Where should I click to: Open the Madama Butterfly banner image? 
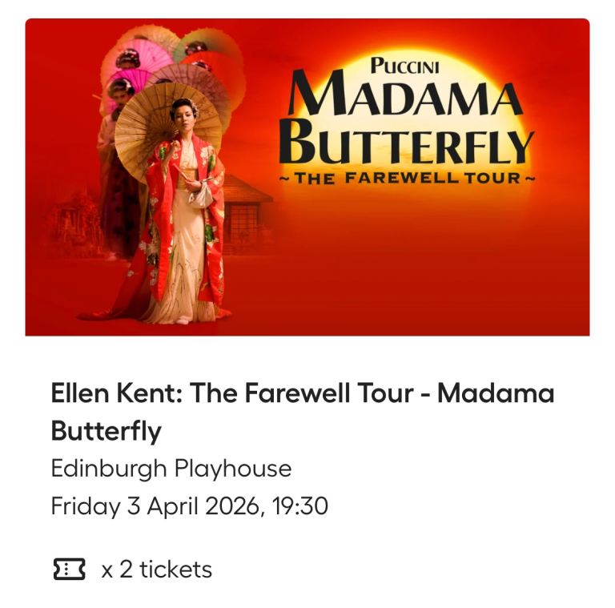point(307,176)
